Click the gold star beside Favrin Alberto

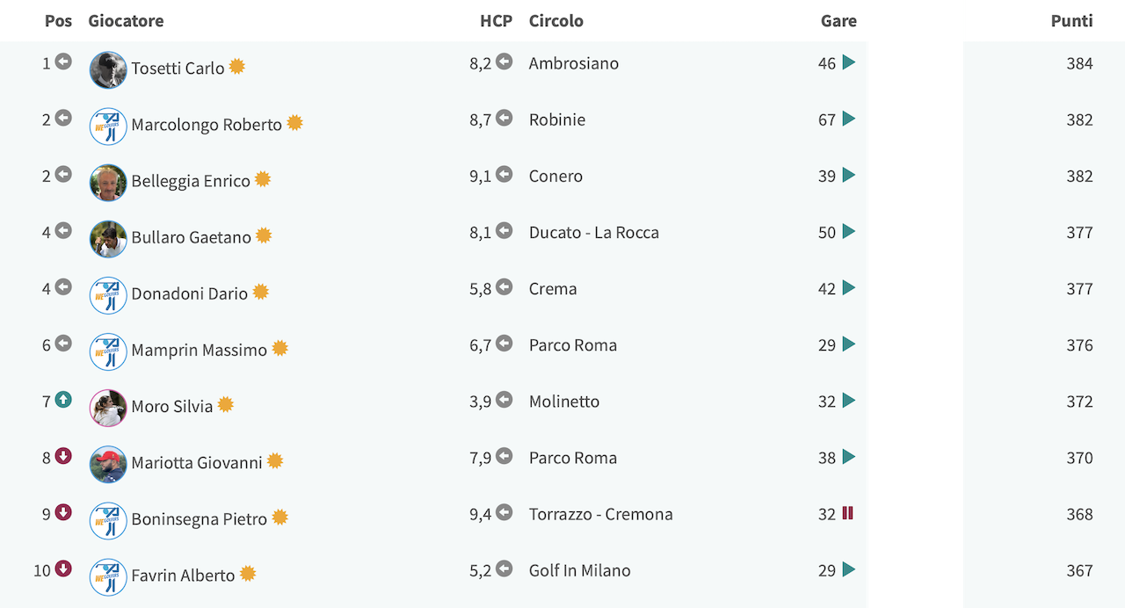click(248, 574)
